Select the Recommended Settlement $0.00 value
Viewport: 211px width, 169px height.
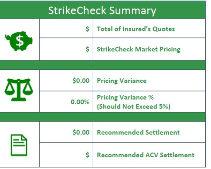81,132
